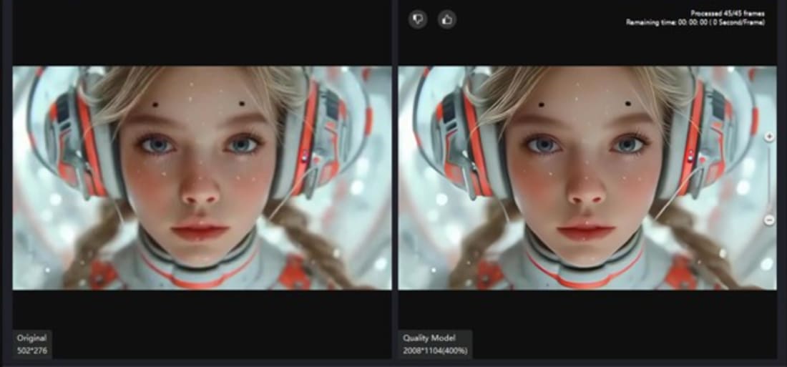Click the thumbs up feedback icon
This screenshot has width=787, height=367.
pyautogui.click(x=447, y=19)
